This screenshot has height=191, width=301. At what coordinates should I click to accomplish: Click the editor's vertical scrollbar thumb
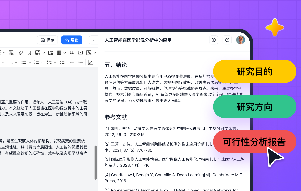point(96,162)
